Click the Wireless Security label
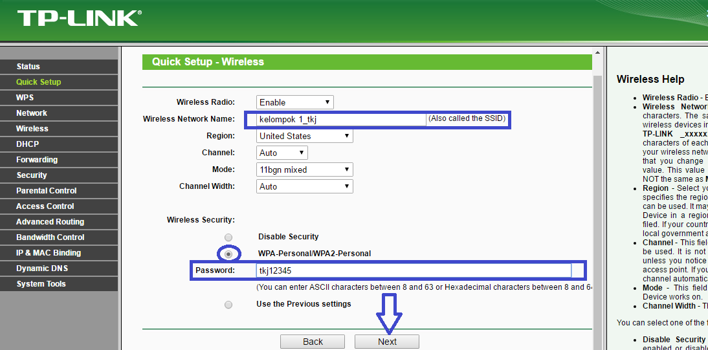Image resolution: width=708 pixels, height=350 pixels. coord(201,220)
